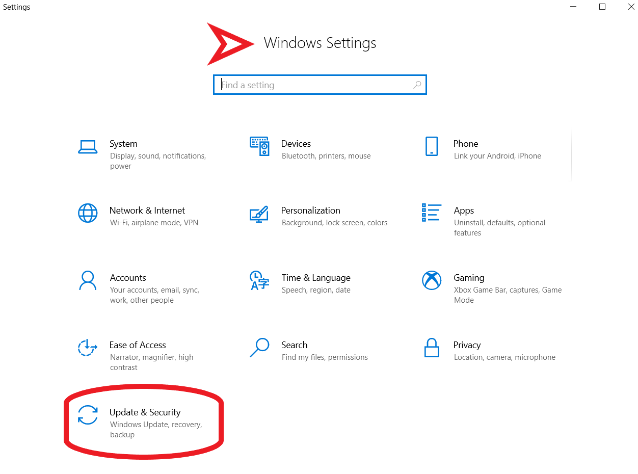Click the Update & Security arrows icon

[x=88, y=415]
